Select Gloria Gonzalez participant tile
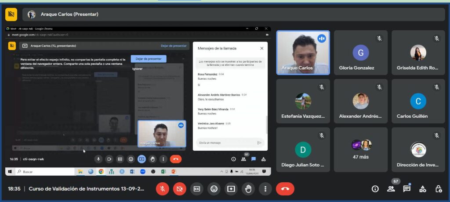 click(361, 53)
